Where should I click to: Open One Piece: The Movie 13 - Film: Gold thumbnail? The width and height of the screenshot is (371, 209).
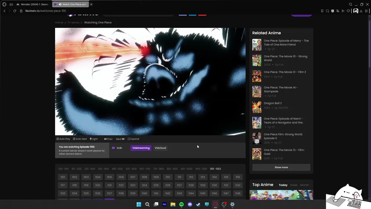[x=257, y=154]
